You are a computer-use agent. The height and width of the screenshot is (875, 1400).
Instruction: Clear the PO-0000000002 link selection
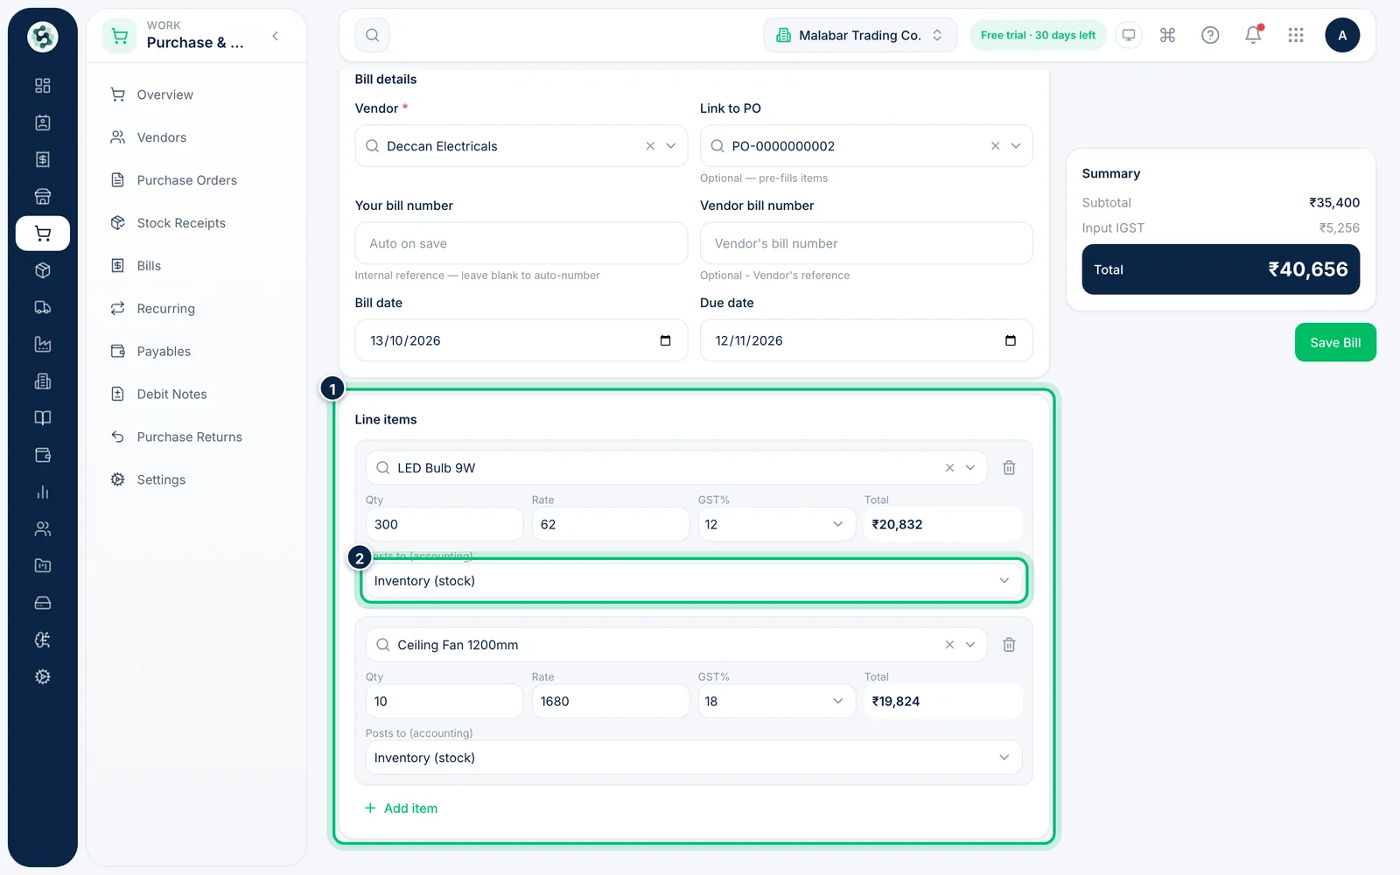coord(995,146)
